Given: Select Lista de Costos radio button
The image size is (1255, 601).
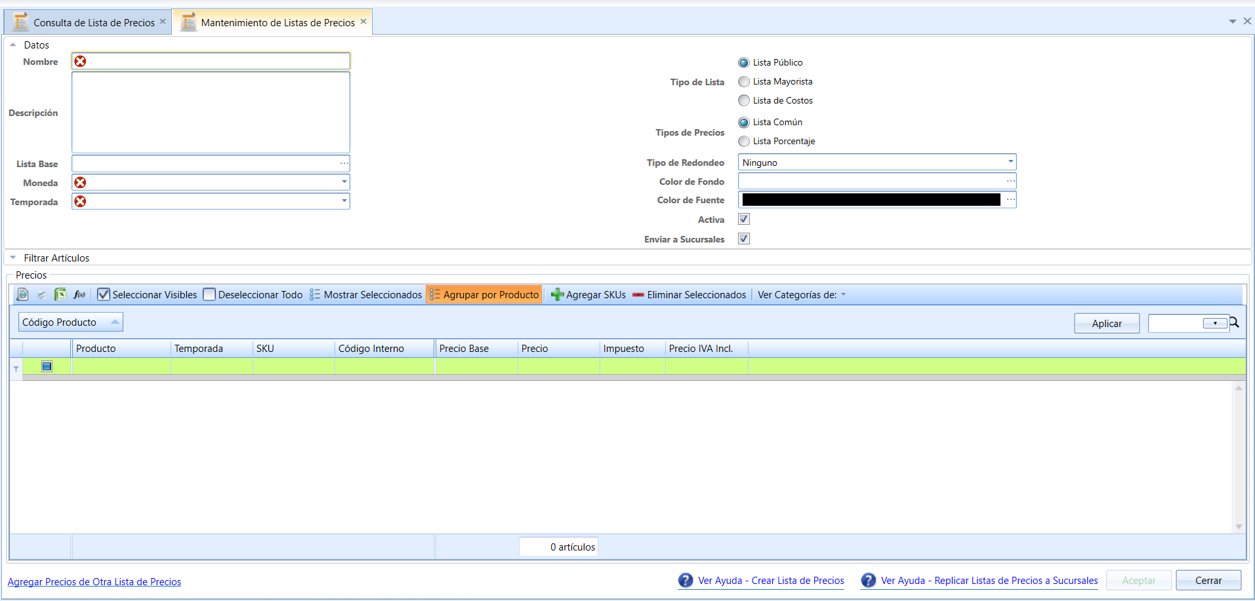Looking at the screenshot, I should pos(744,100).
